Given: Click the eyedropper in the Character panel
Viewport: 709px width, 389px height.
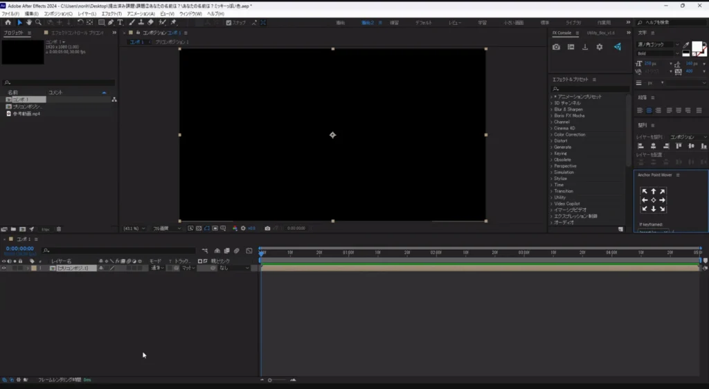Looking at the screenshot, I should (x=685, y=46).
